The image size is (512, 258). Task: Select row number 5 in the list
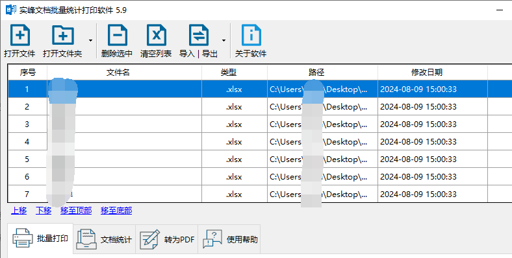pyautogui.click(x=260, y=159)
